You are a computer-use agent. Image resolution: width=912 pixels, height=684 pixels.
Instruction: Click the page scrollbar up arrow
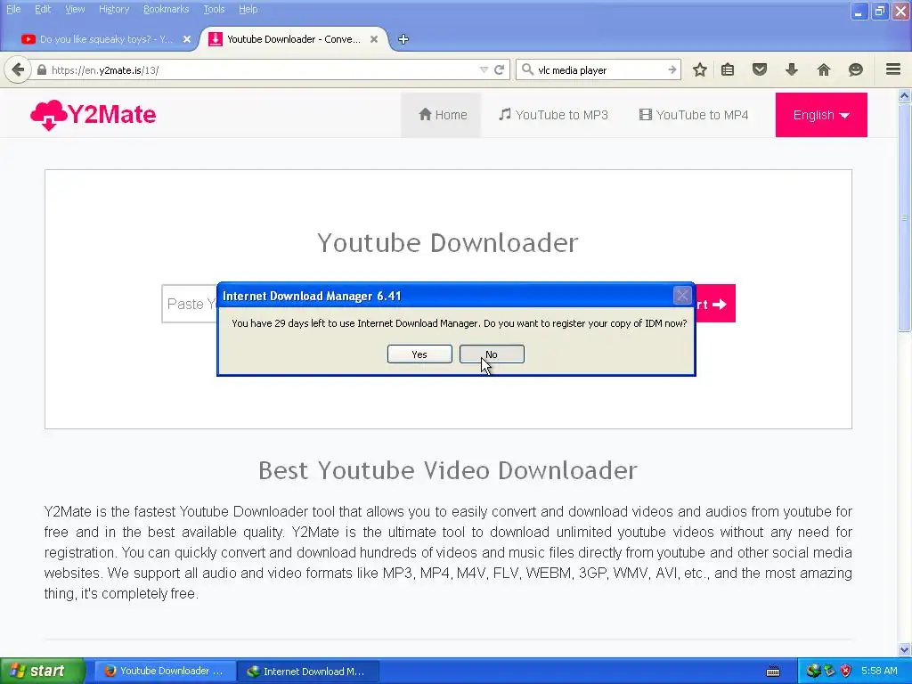click(x=904, y=96)
